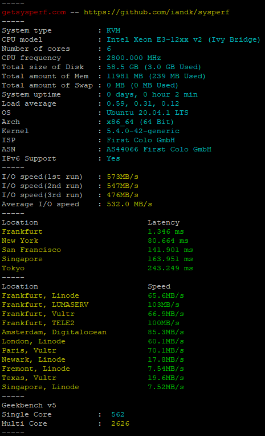The height and width of the screenshot is (436, 265).
Task: Click swap value 0 MB (0 MB Used)
Action: tap(142, 85)
